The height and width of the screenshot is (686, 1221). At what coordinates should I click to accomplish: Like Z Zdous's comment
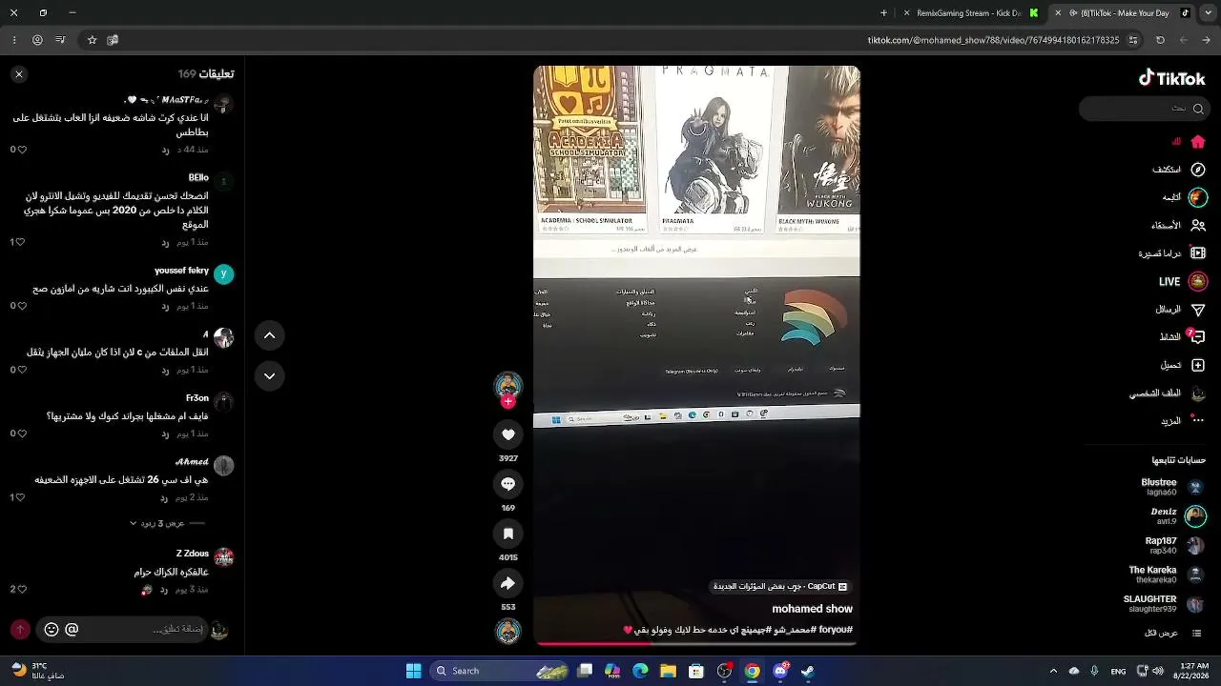pyautogui.click(x=21, y=590)
